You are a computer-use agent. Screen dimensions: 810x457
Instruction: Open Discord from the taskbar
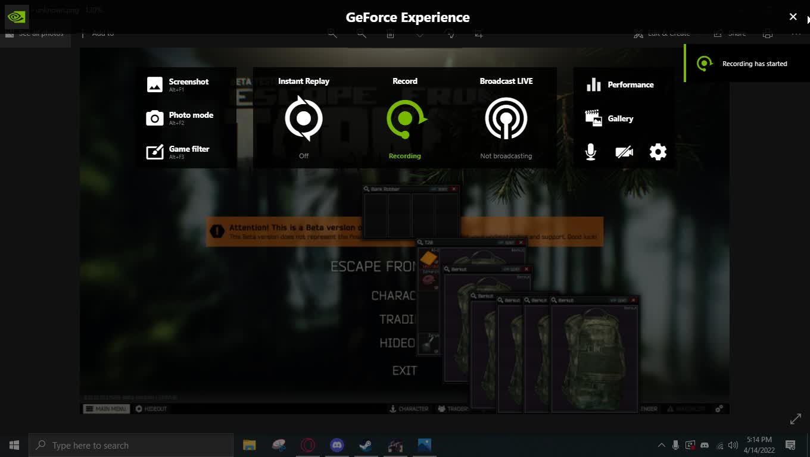click(x=337, y=445)
